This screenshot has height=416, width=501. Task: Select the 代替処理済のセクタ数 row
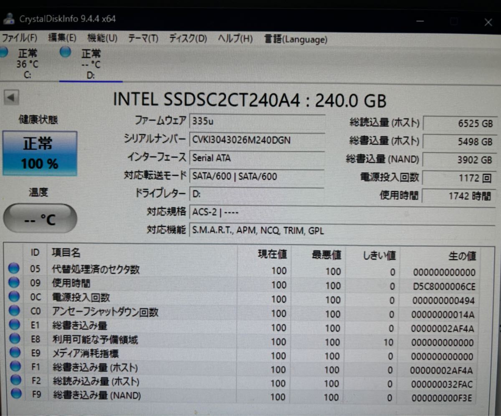[96, 270]
